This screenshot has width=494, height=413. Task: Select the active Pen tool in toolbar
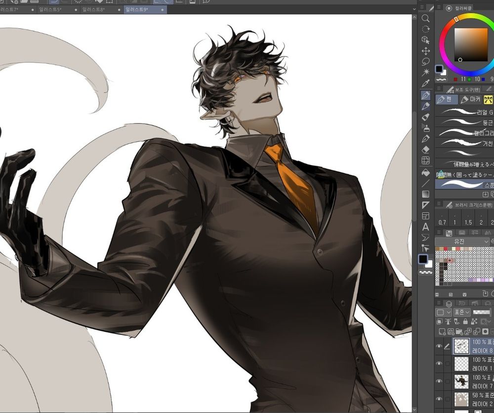425,95
